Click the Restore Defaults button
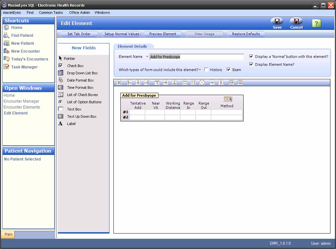The height and width of the screenshot is (249, 336). pos(246,34)
